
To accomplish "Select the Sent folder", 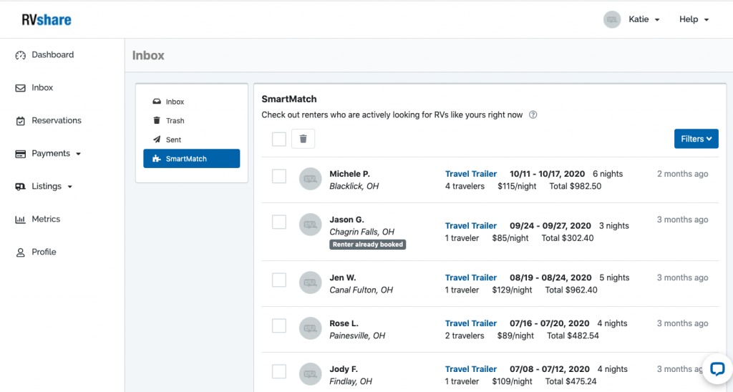I will tap(173, 139).
